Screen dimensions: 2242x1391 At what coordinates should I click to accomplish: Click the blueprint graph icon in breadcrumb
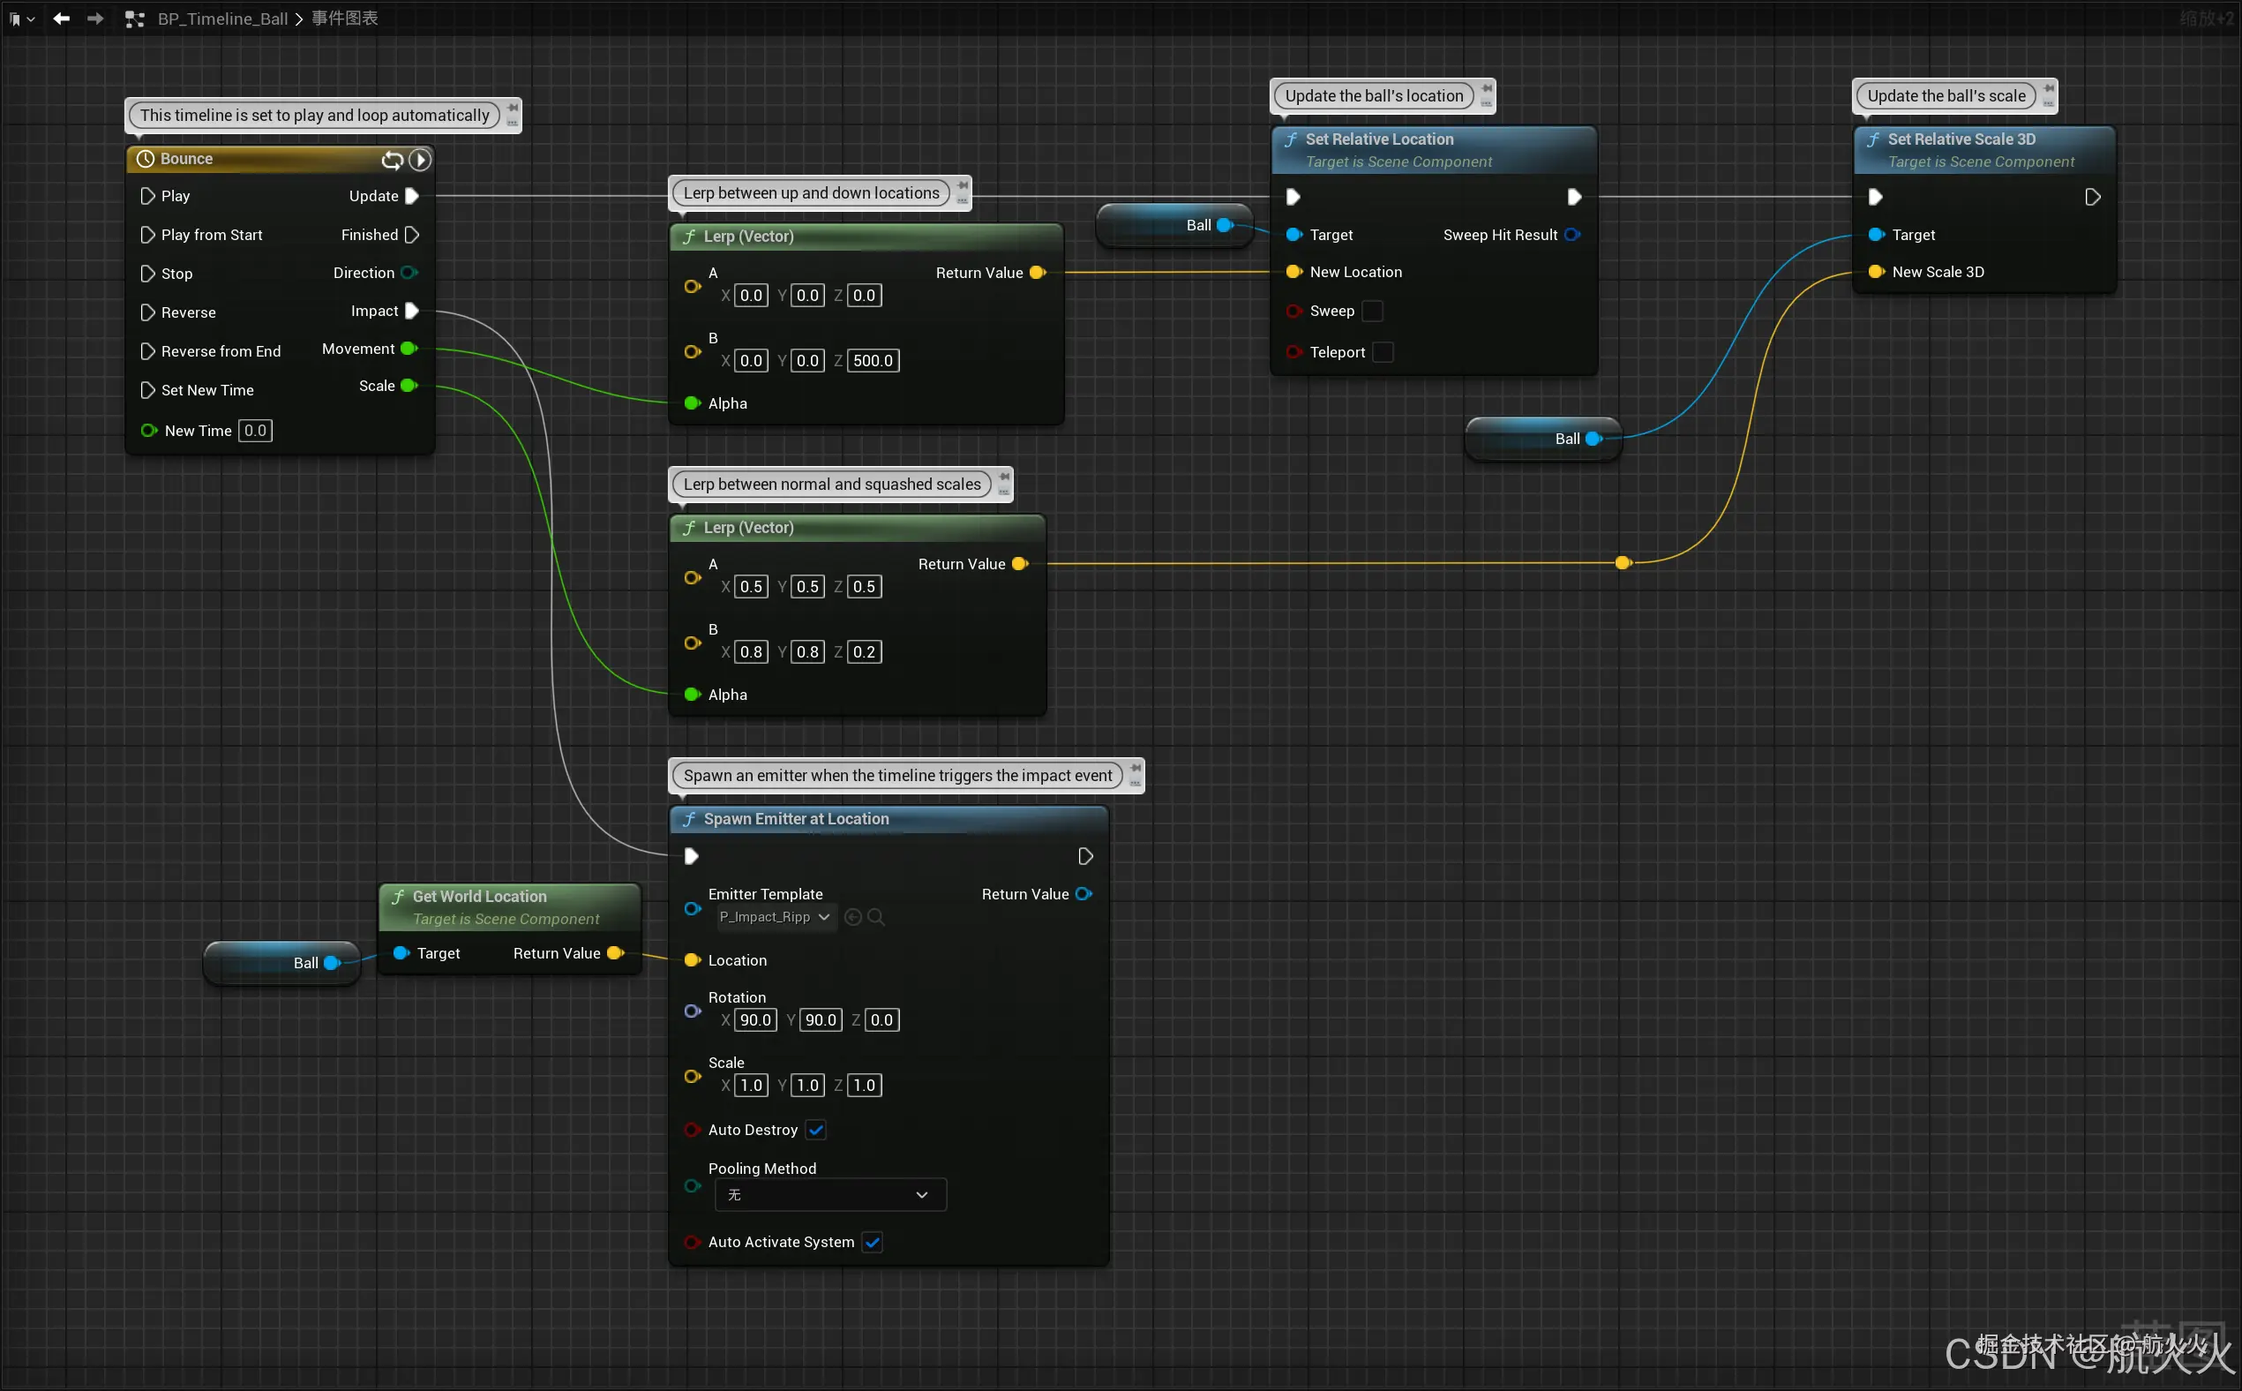[134, 19]
